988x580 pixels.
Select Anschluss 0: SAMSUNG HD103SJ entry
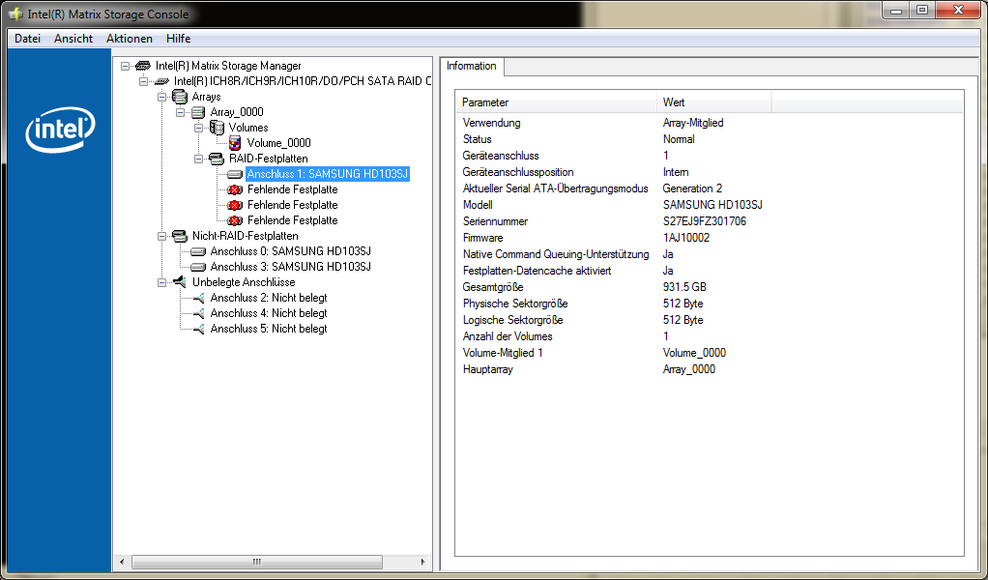coord(290,251)
